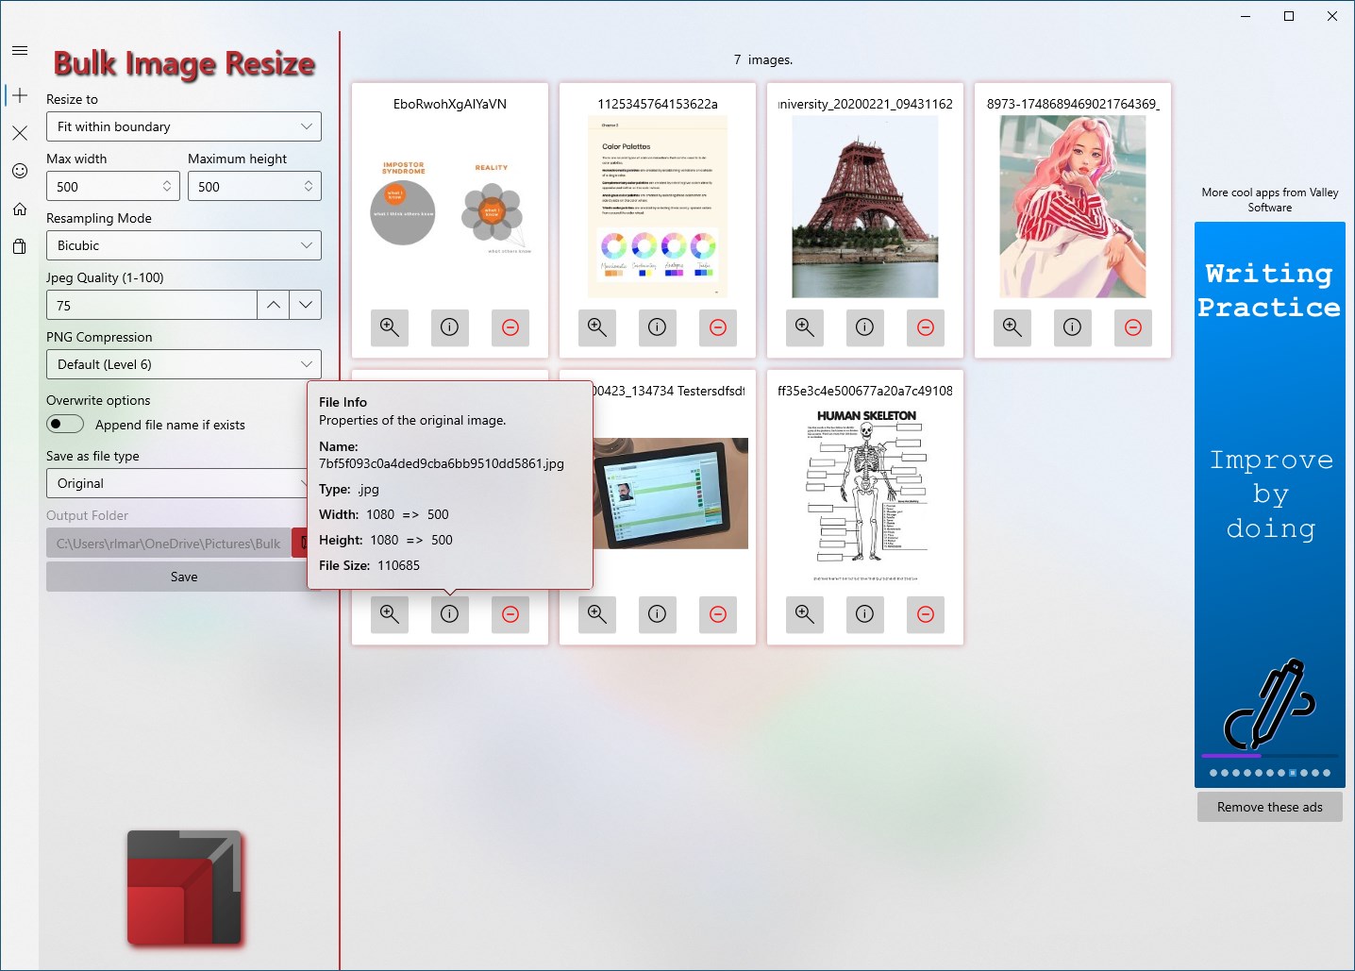Zoom into the 1125345764153622a image

tap(597, 327)
